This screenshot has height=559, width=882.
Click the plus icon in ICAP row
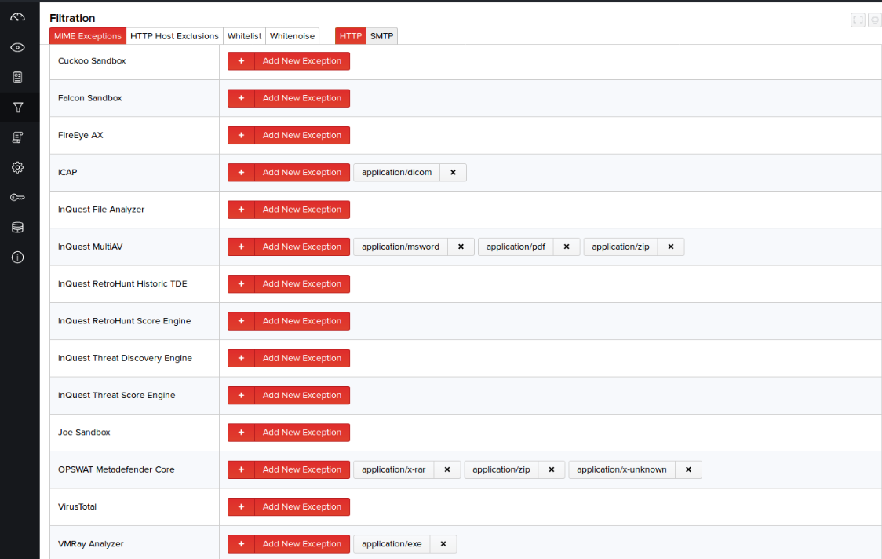pyautogui.click(x=242, y=172)
